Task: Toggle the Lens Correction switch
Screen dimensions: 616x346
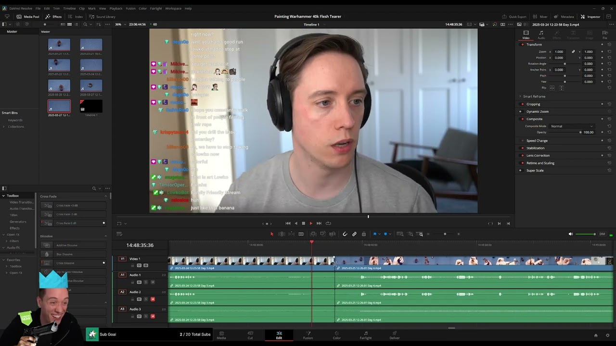Action: click(x=523, y=156)
